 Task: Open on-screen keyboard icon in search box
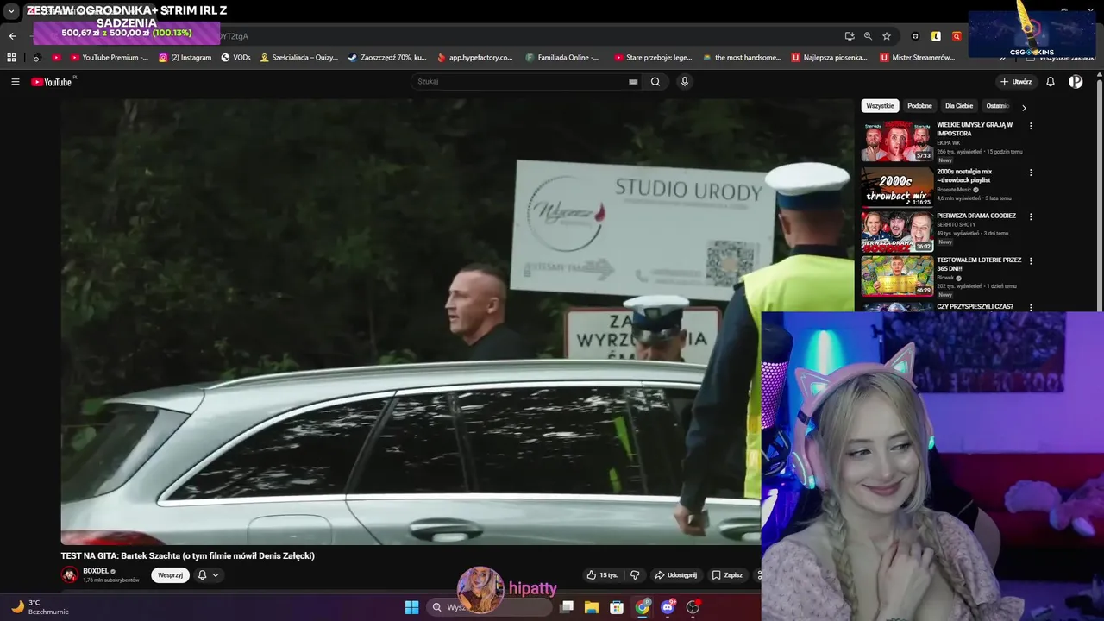[x=633, y=82]
